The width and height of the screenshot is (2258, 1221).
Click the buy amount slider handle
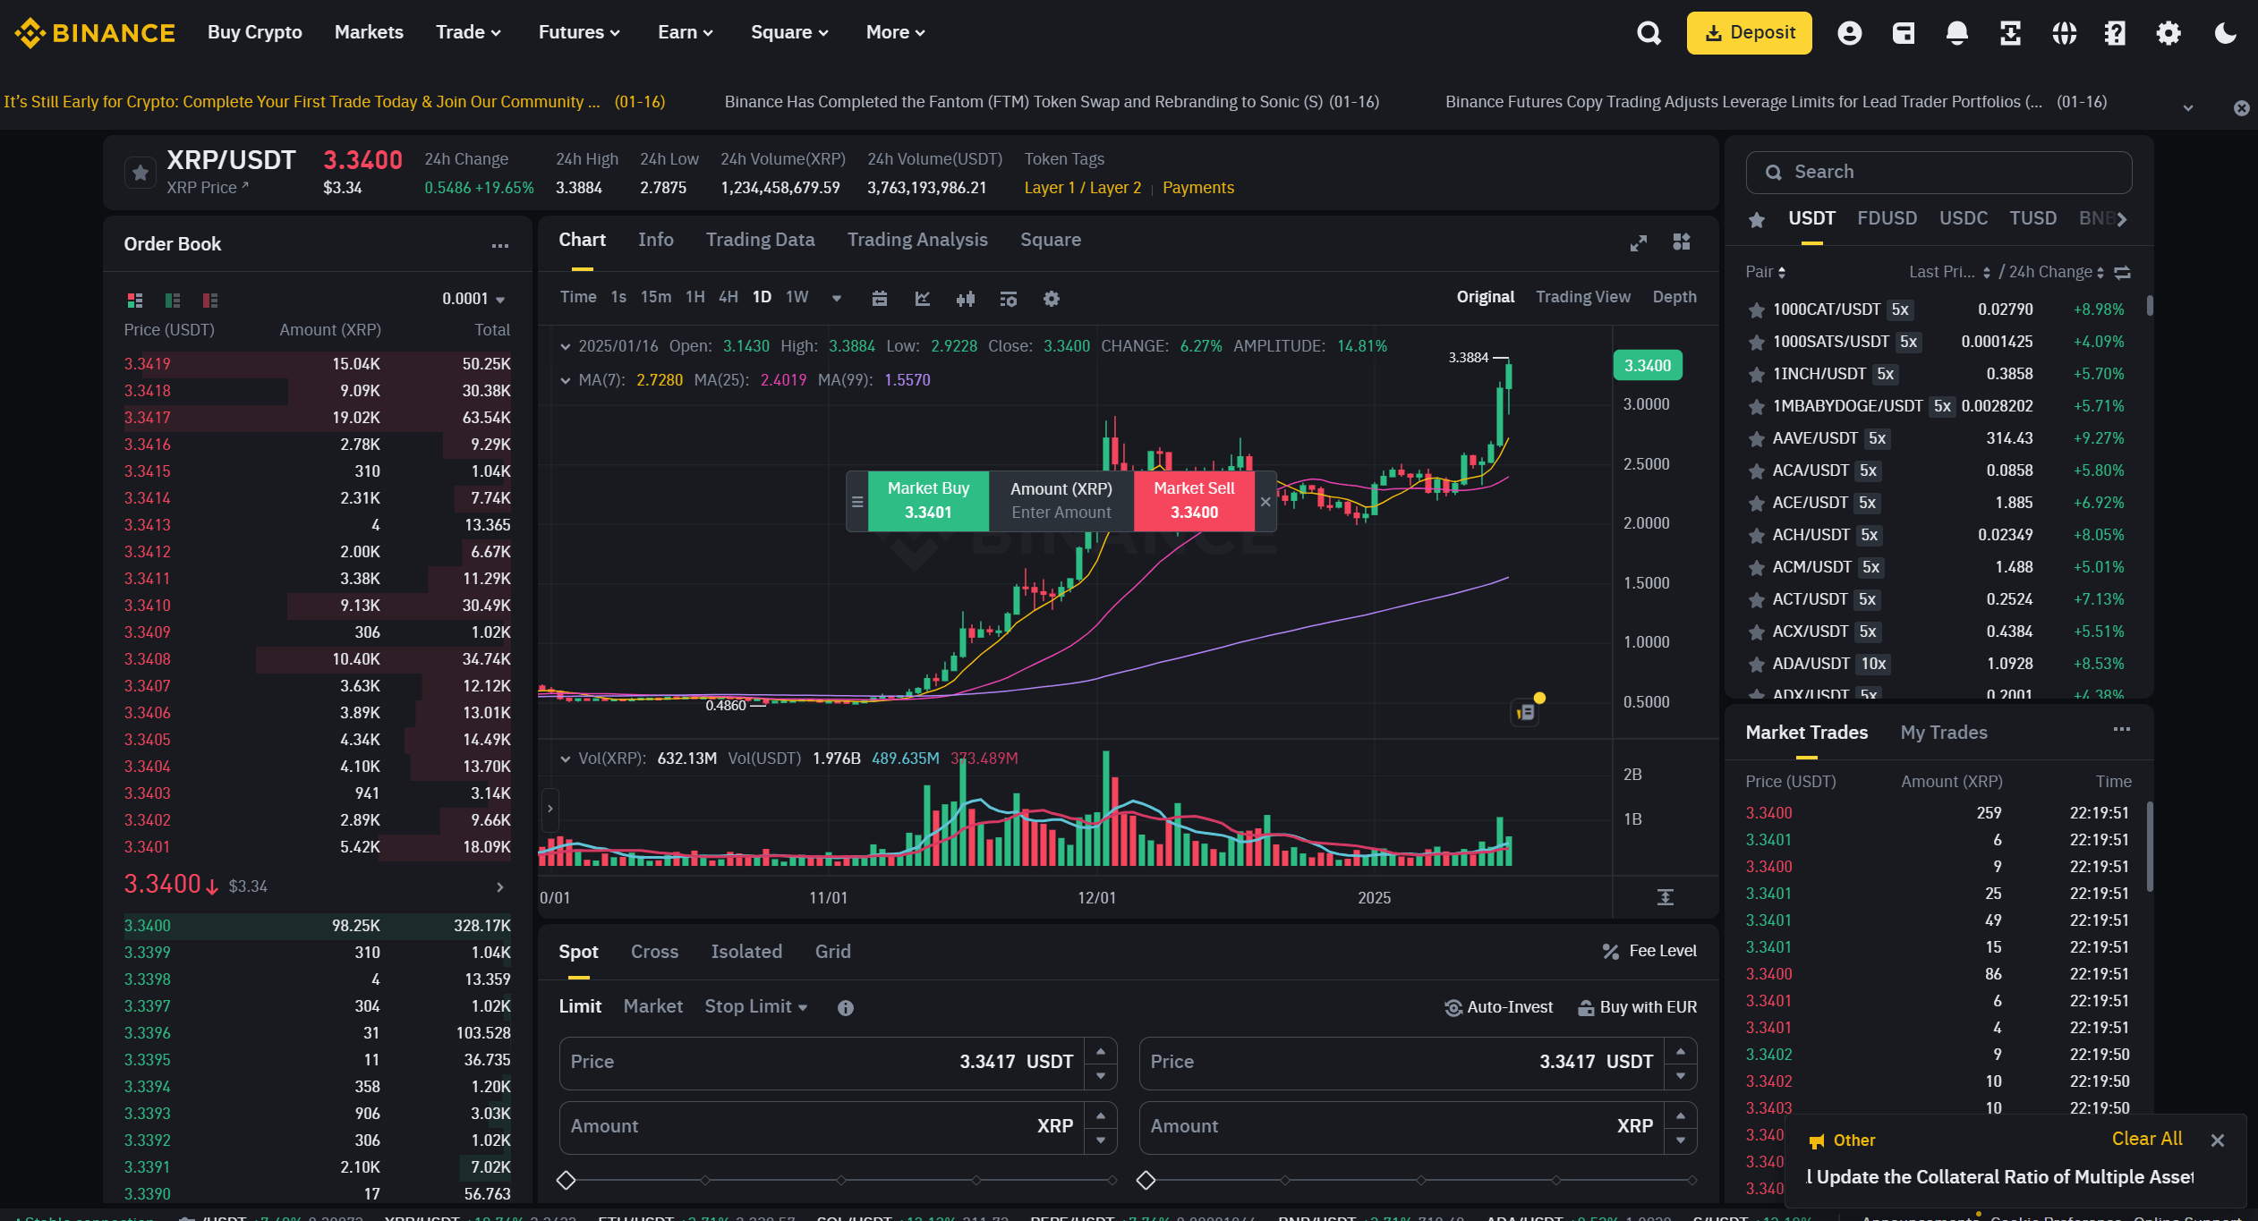(566, 1180)
